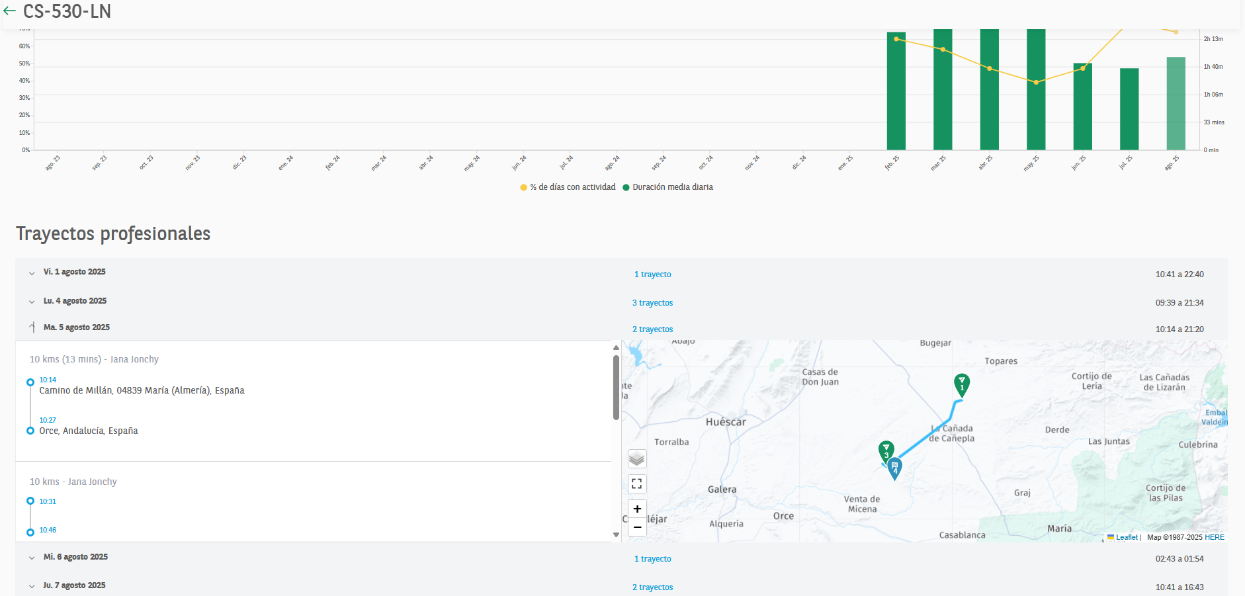Open '1 trayecto' link for 1 agosto
Screen dimensions: 1245x596
pyautogui.click(x=652, y=275)
